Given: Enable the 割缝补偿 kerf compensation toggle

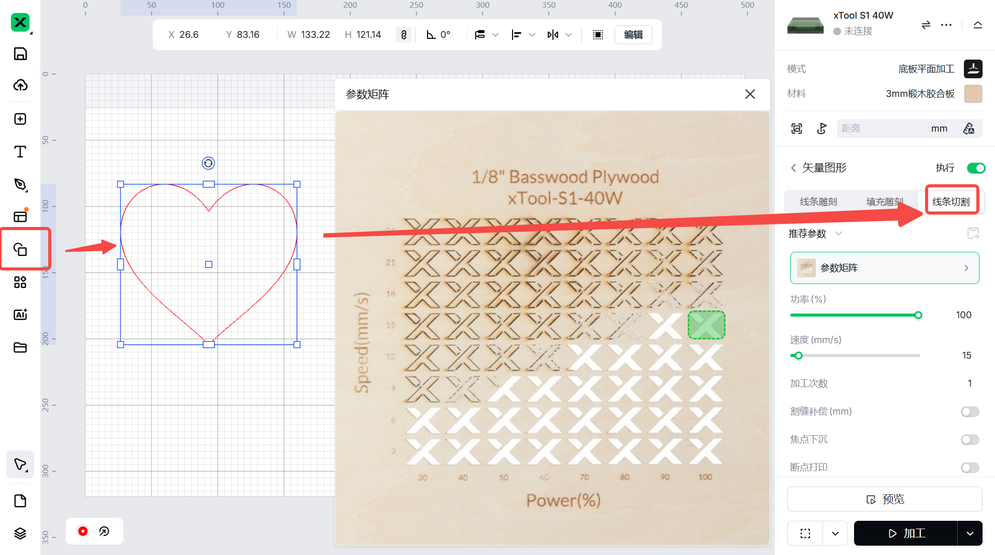Looking at the screenshot, I should pos(970,411).
